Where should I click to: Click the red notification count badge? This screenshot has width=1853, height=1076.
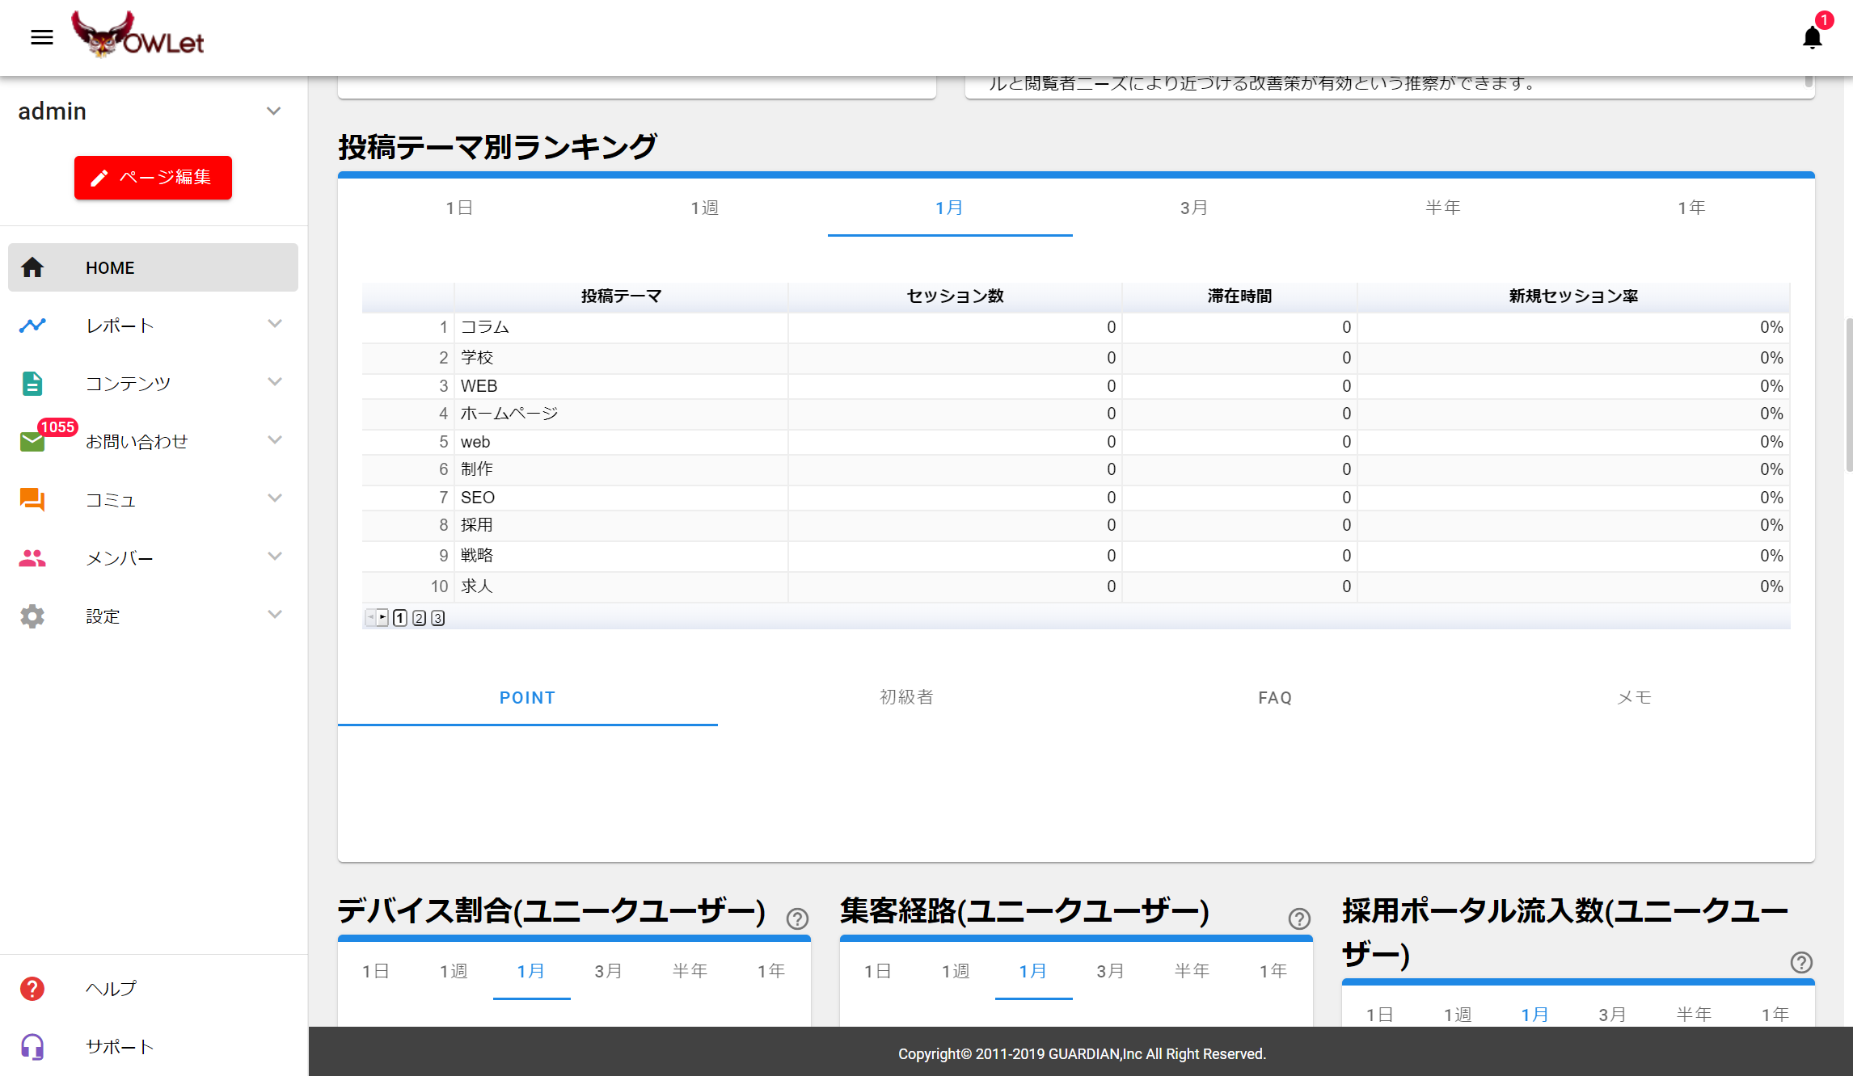1824,20
